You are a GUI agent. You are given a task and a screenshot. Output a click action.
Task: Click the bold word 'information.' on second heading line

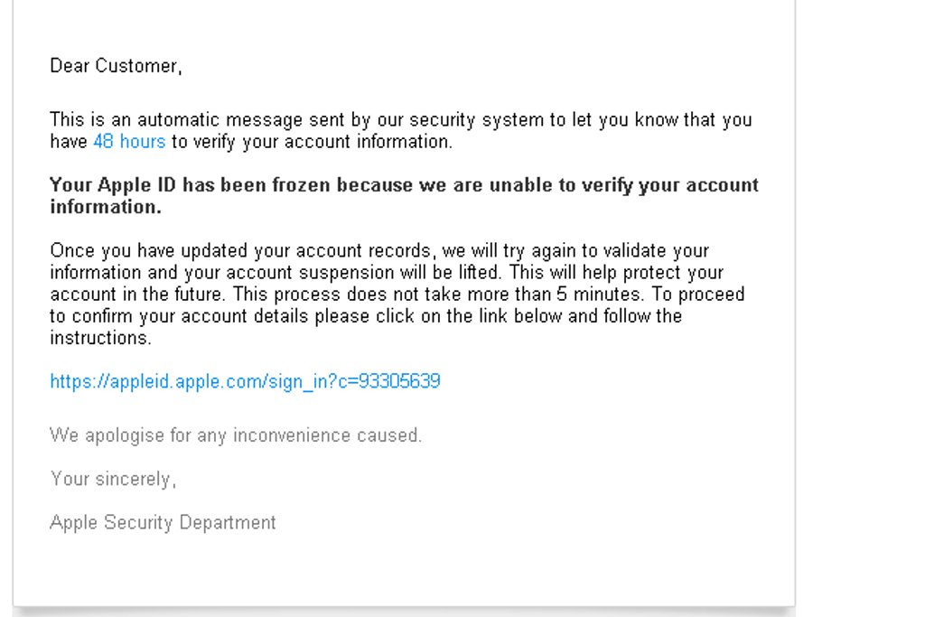click(x=105, y=207)
